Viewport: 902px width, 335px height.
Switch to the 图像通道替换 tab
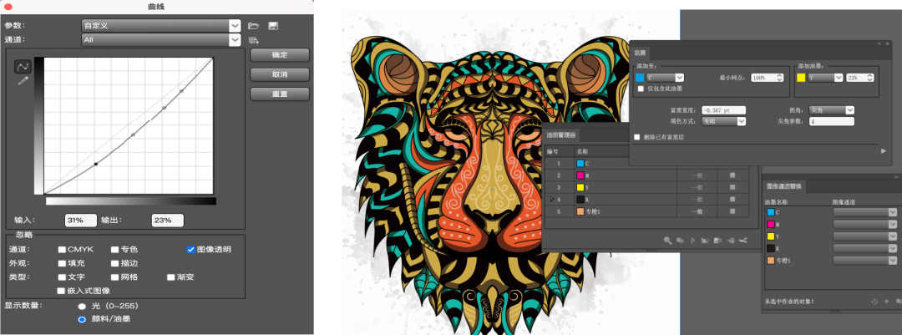(783, 186)
